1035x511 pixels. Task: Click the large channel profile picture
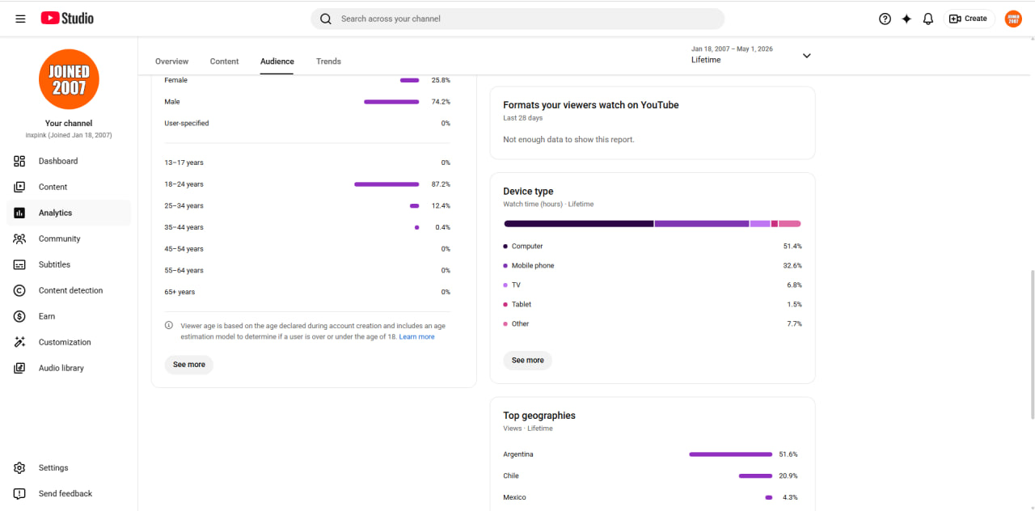pyautogui.click(x=69, y=79)
